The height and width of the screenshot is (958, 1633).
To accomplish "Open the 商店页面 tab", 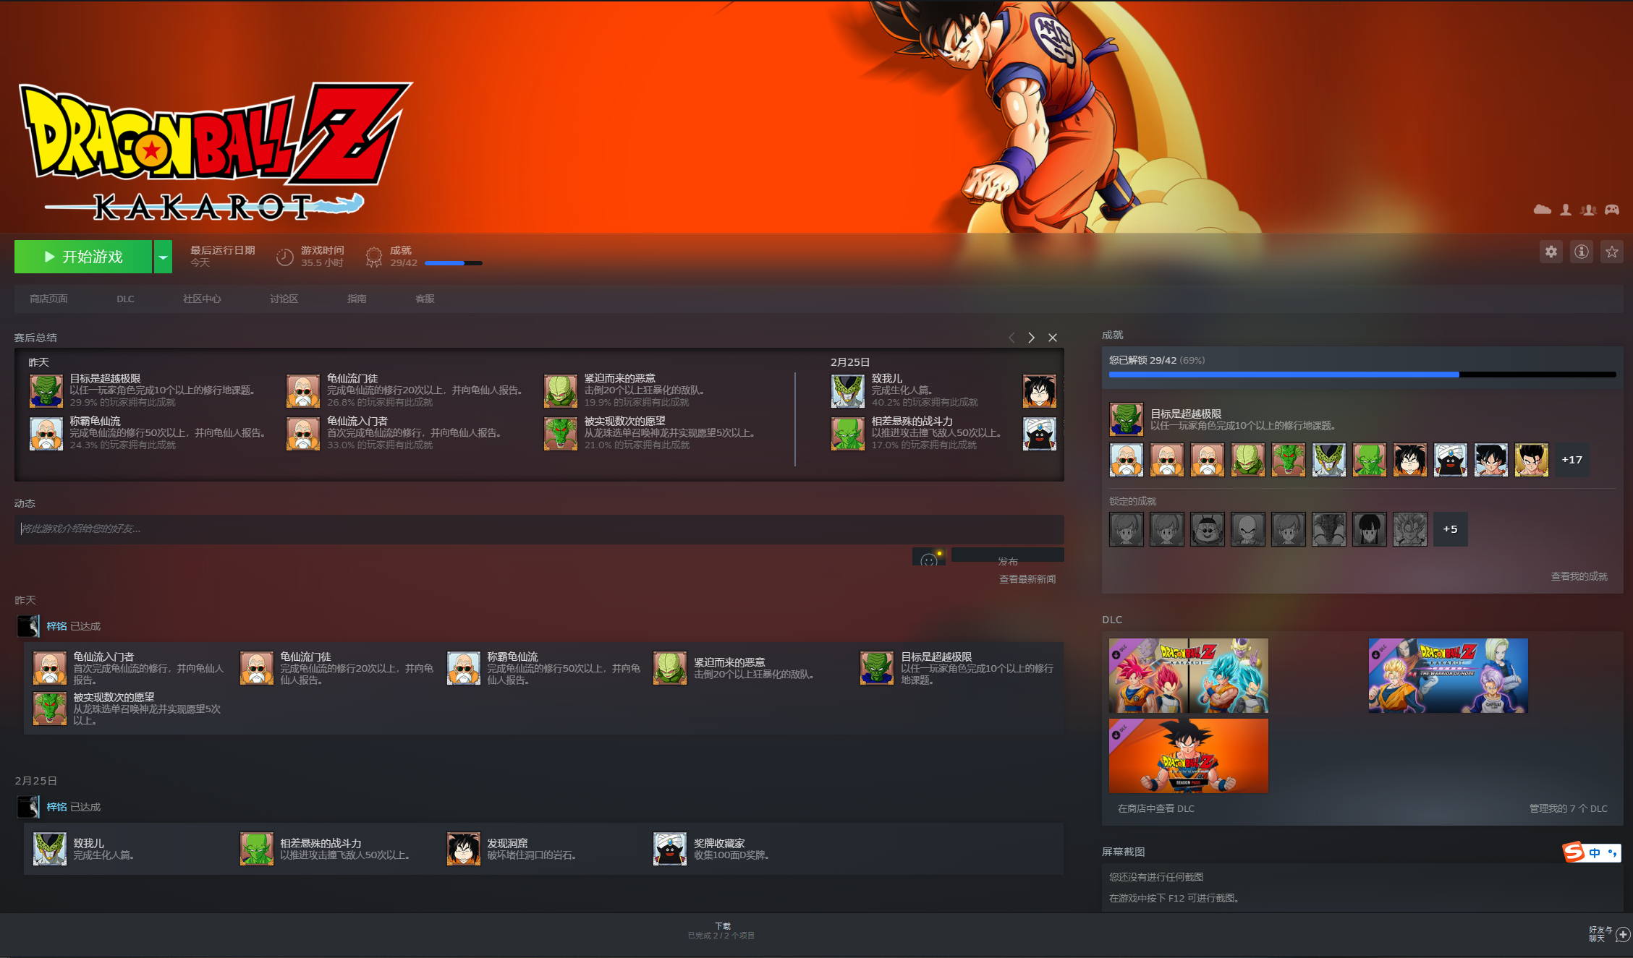I will click(x=48, y=299).
